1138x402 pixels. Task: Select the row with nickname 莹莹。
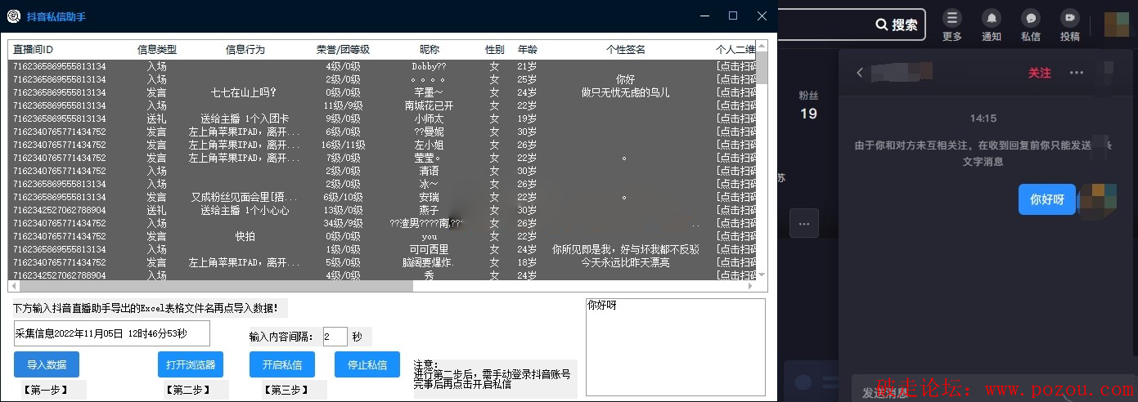point(382,158)
